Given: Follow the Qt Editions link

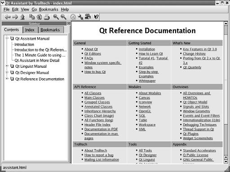Looking at the screenshot, I should pyautogui.click(x=93, y=53).
